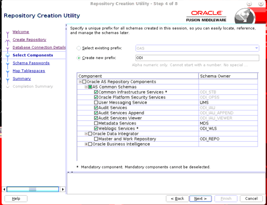
Task: Click the UMS schema owner cell
Action: tap(228, 102)
